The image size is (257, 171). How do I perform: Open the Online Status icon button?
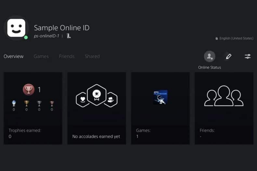(210, 56)
